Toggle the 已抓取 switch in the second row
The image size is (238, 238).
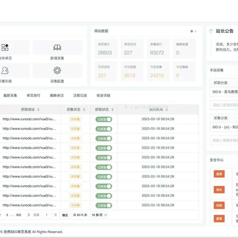pos(104,129)
